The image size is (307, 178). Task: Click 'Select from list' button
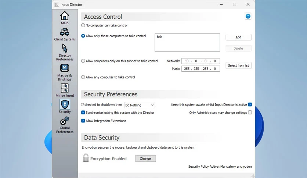238,65
